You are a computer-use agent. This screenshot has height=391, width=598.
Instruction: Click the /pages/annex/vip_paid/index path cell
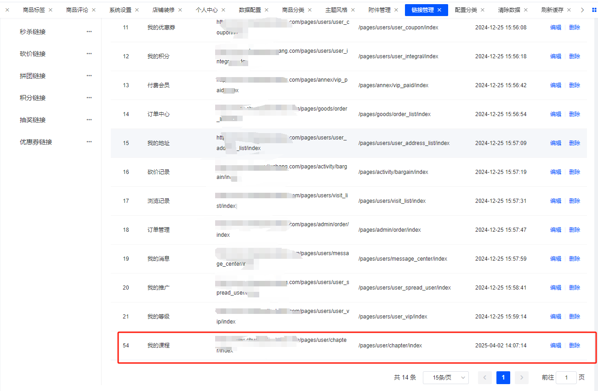pyautogui.click(x=393, y=85)
